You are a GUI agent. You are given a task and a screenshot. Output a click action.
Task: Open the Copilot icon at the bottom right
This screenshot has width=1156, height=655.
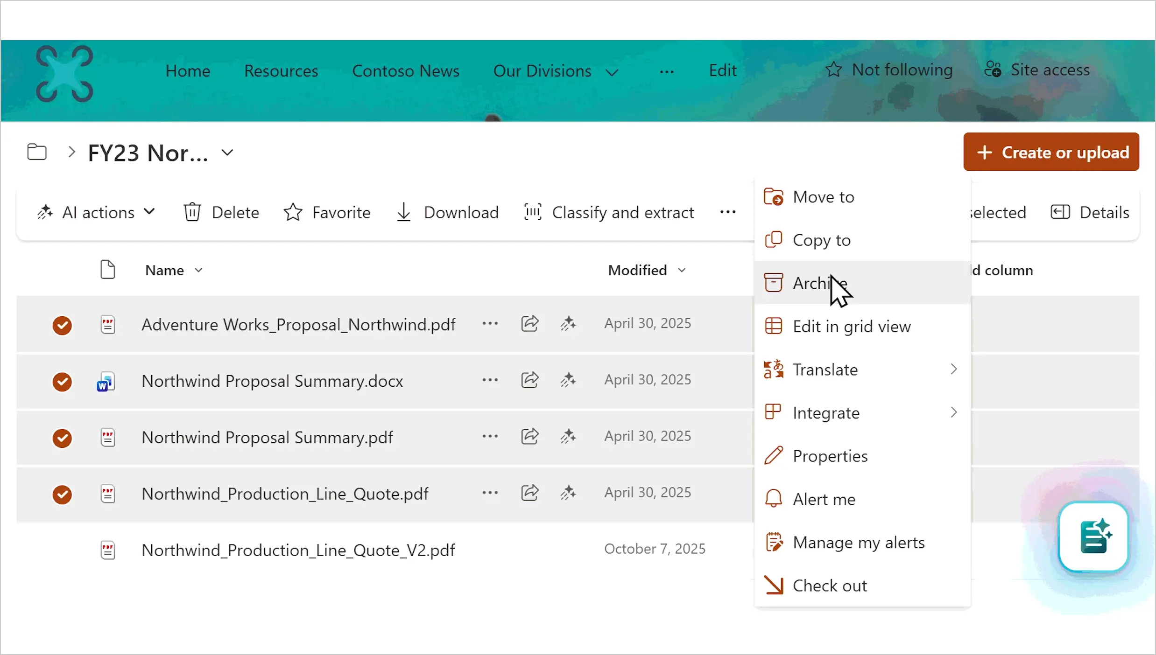tap(1093, 537)
